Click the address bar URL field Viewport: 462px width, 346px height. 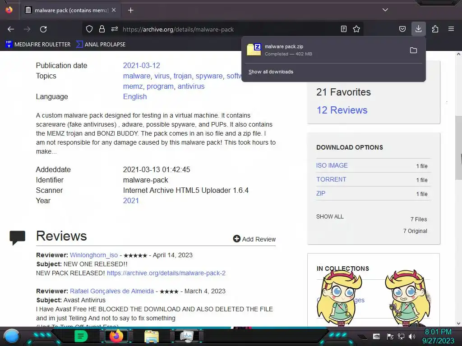224,29
